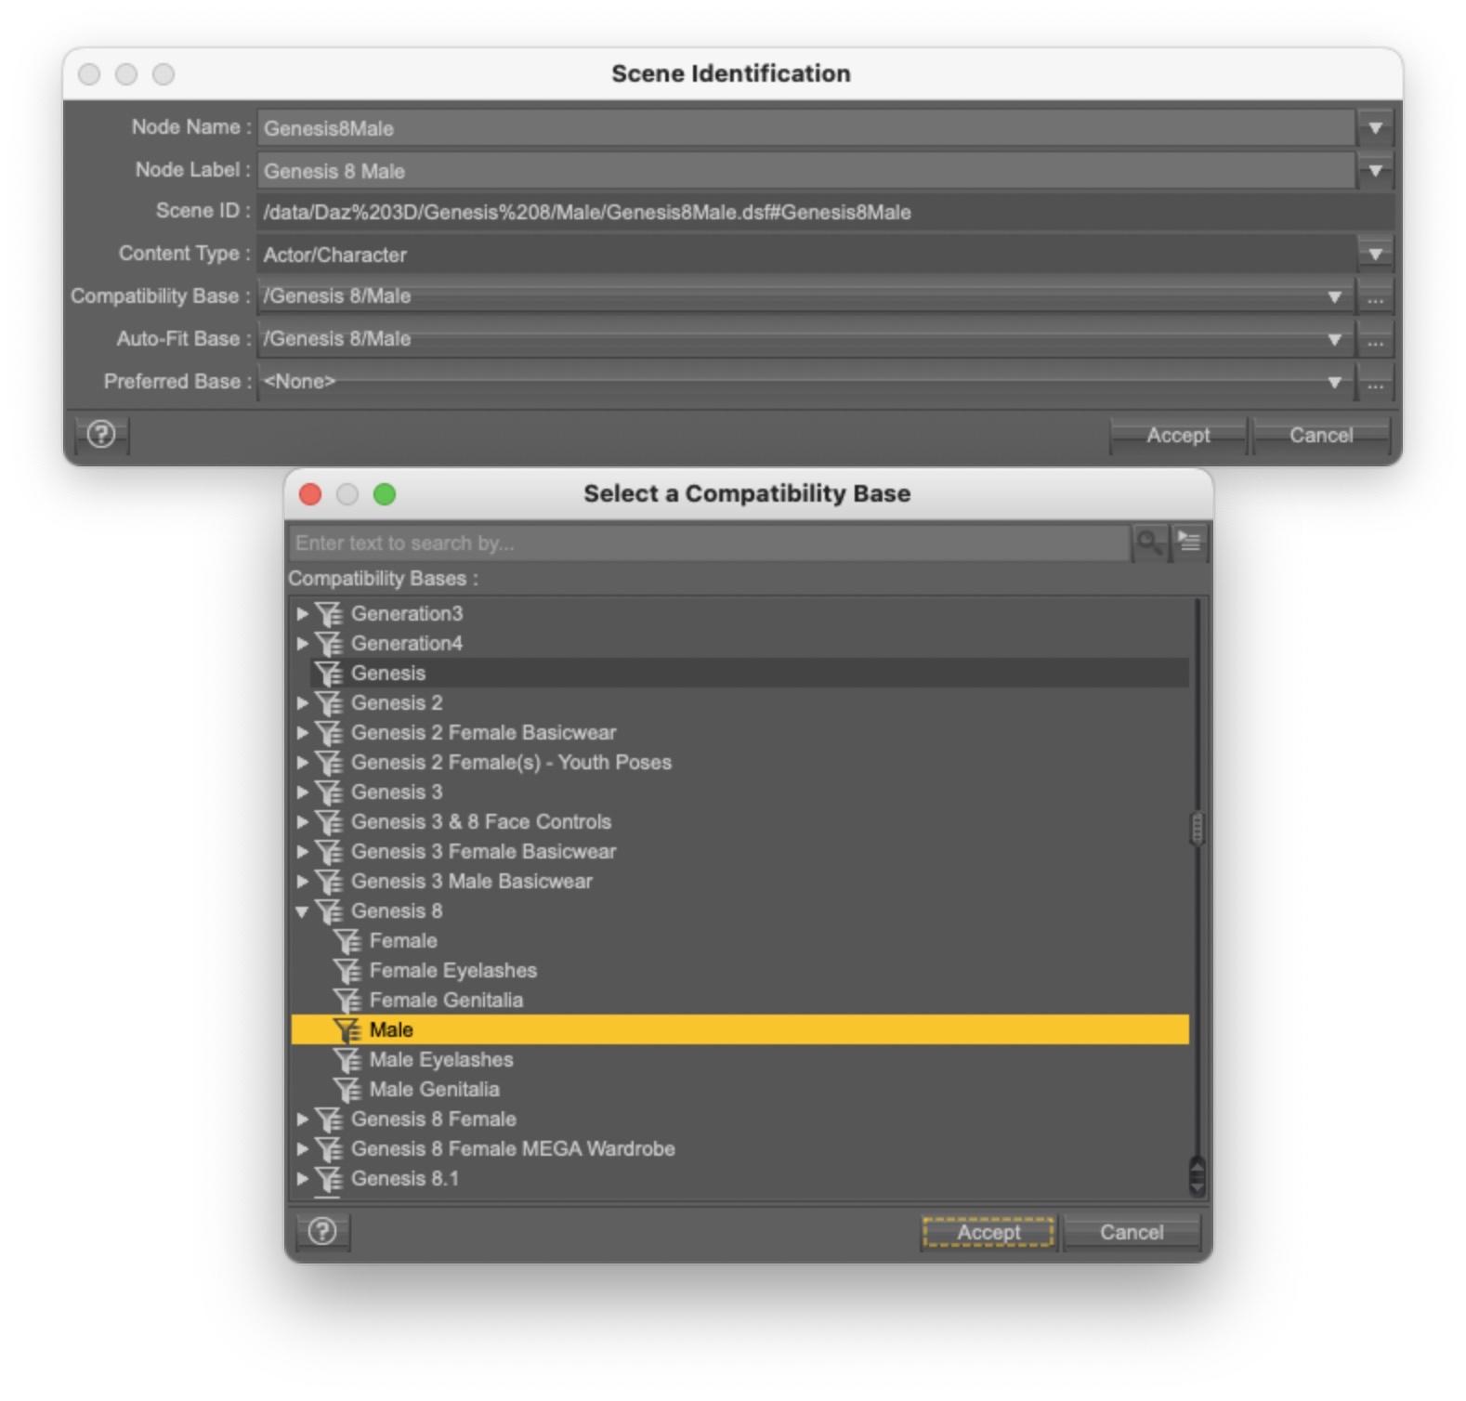Open the Node Label dropdown arrow
Screen dimensions: 1466x1401
(x=1375, y=171)
